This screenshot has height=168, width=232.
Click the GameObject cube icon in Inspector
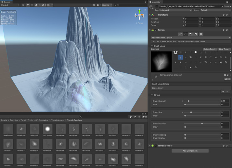coord(151,7)
